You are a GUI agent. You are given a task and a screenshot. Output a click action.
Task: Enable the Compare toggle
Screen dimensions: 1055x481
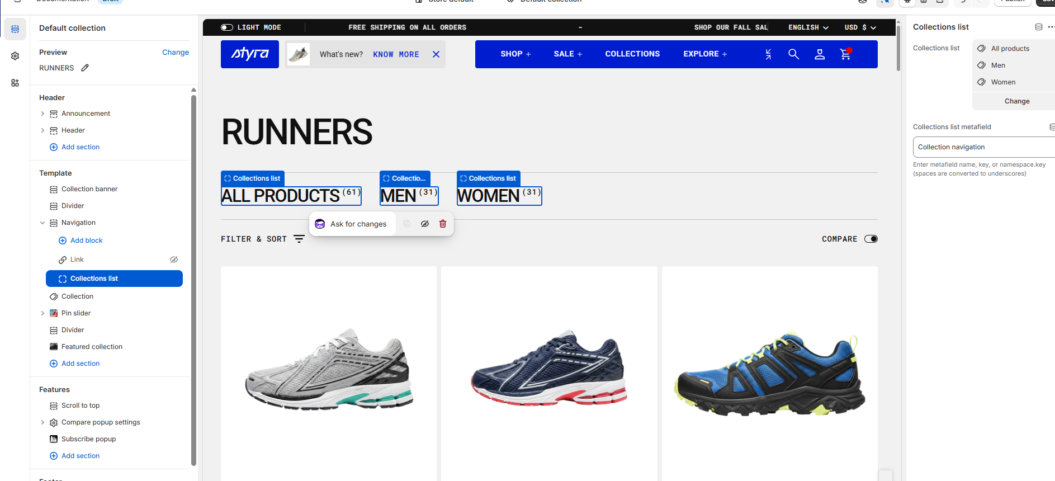pyautogui.click(x=871, y=239)
